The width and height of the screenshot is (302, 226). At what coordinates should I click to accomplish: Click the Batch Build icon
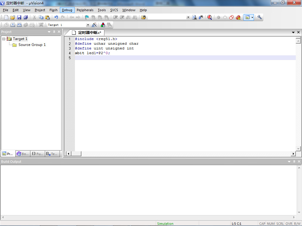pyautogui.click(x=26, y=25)
